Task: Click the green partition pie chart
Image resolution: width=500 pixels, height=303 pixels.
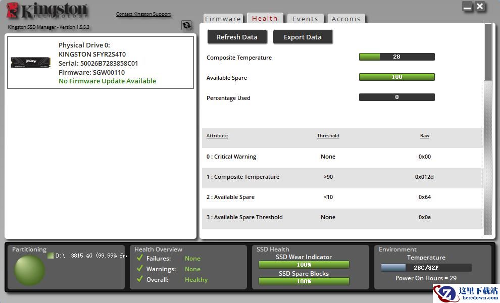Action: (x=30, y=271)
